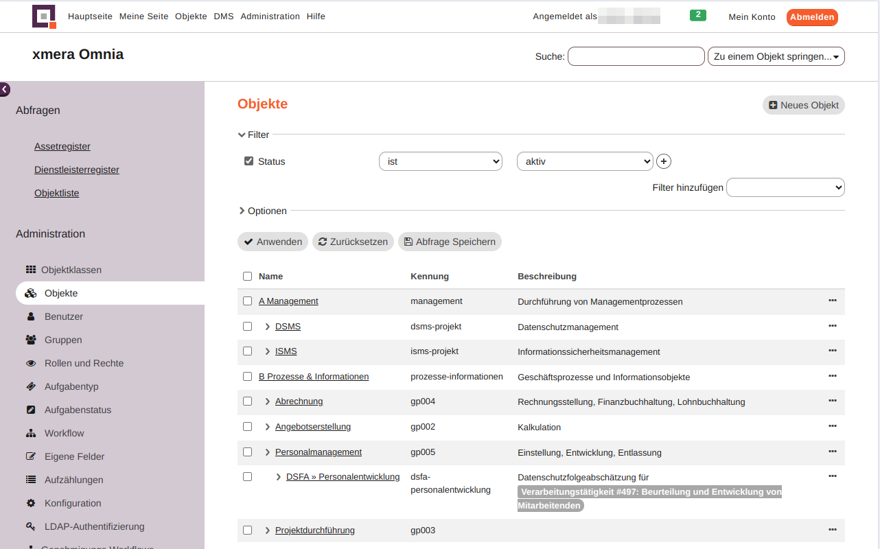Click the Workflow hierarchy icon
Screen dimensions: 880x549
[x=31, y=433]
